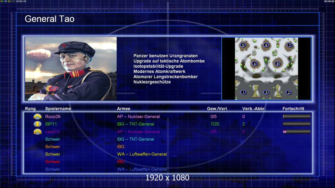Select the red Schwer player name

[x=52, y=161]
